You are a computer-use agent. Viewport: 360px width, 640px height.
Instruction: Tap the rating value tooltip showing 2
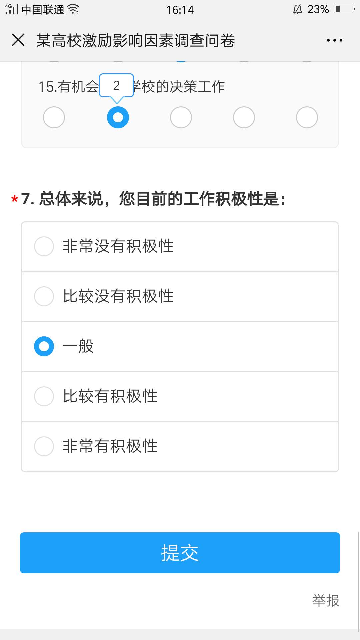[116, 86]
